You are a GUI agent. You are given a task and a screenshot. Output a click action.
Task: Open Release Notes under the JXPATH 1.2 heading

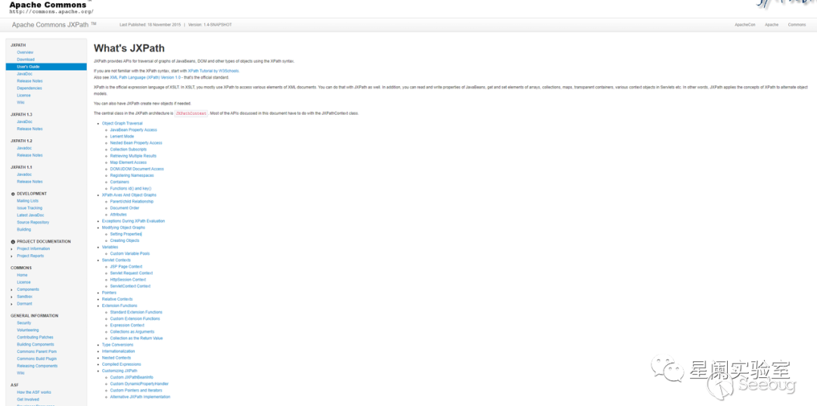pos(30,155)
